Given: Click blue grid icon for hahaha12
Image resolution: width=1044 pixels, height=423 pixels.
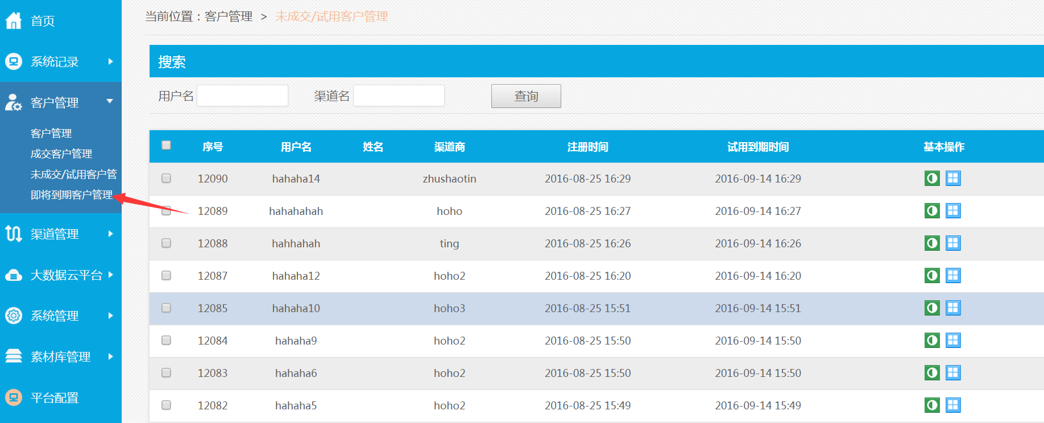Looking at the screenshot, I should pyautogui.click(x=953, y=276).
